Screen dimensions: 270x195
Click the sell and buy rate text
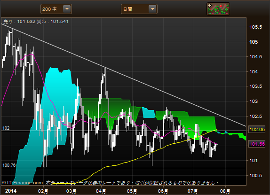point(36,22)
